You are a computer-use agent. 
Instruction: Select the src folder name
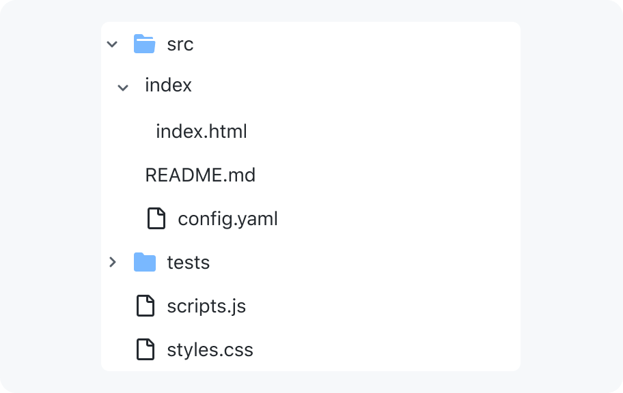click(180, 44)
